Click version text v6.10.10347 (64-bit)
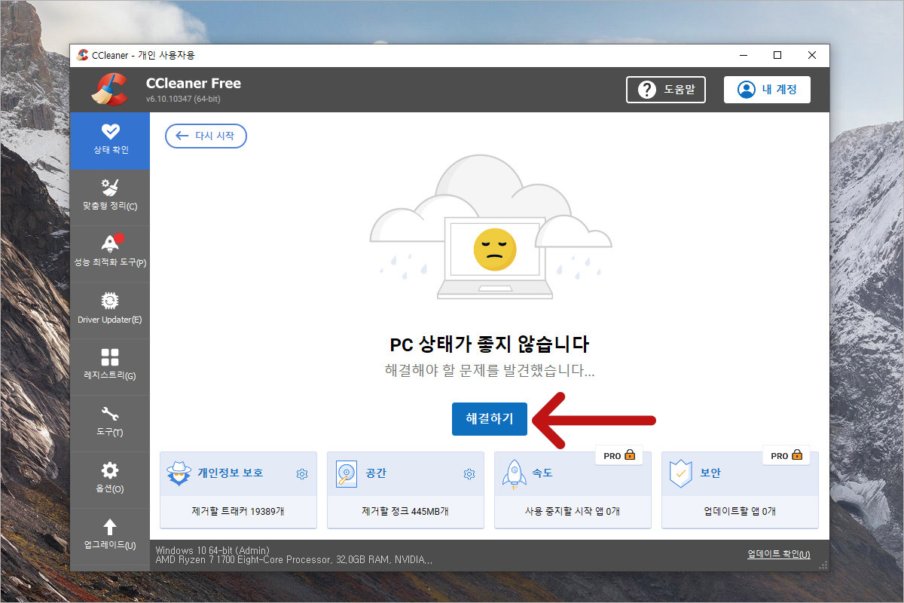904x603 pixels. [x=183, y=99]
